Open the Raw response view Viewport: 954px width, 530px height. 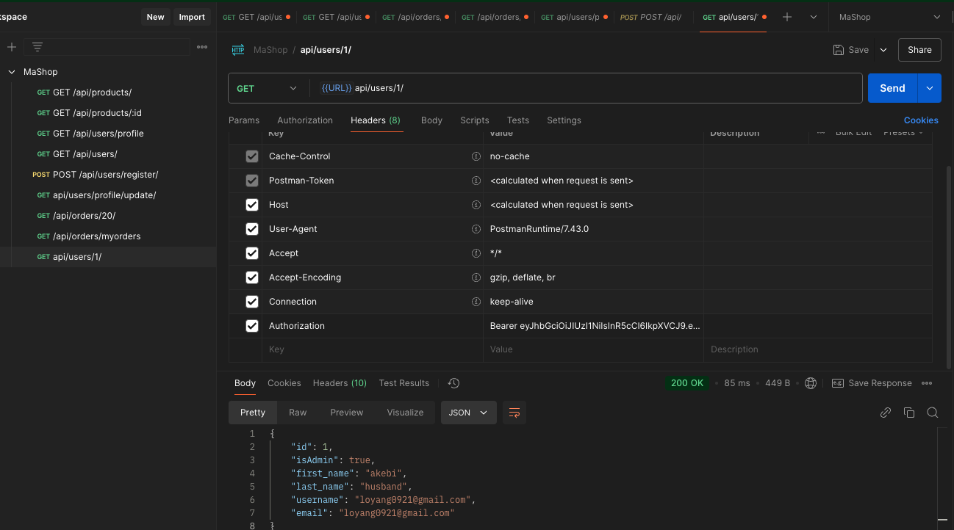click(x=298, y=413)
